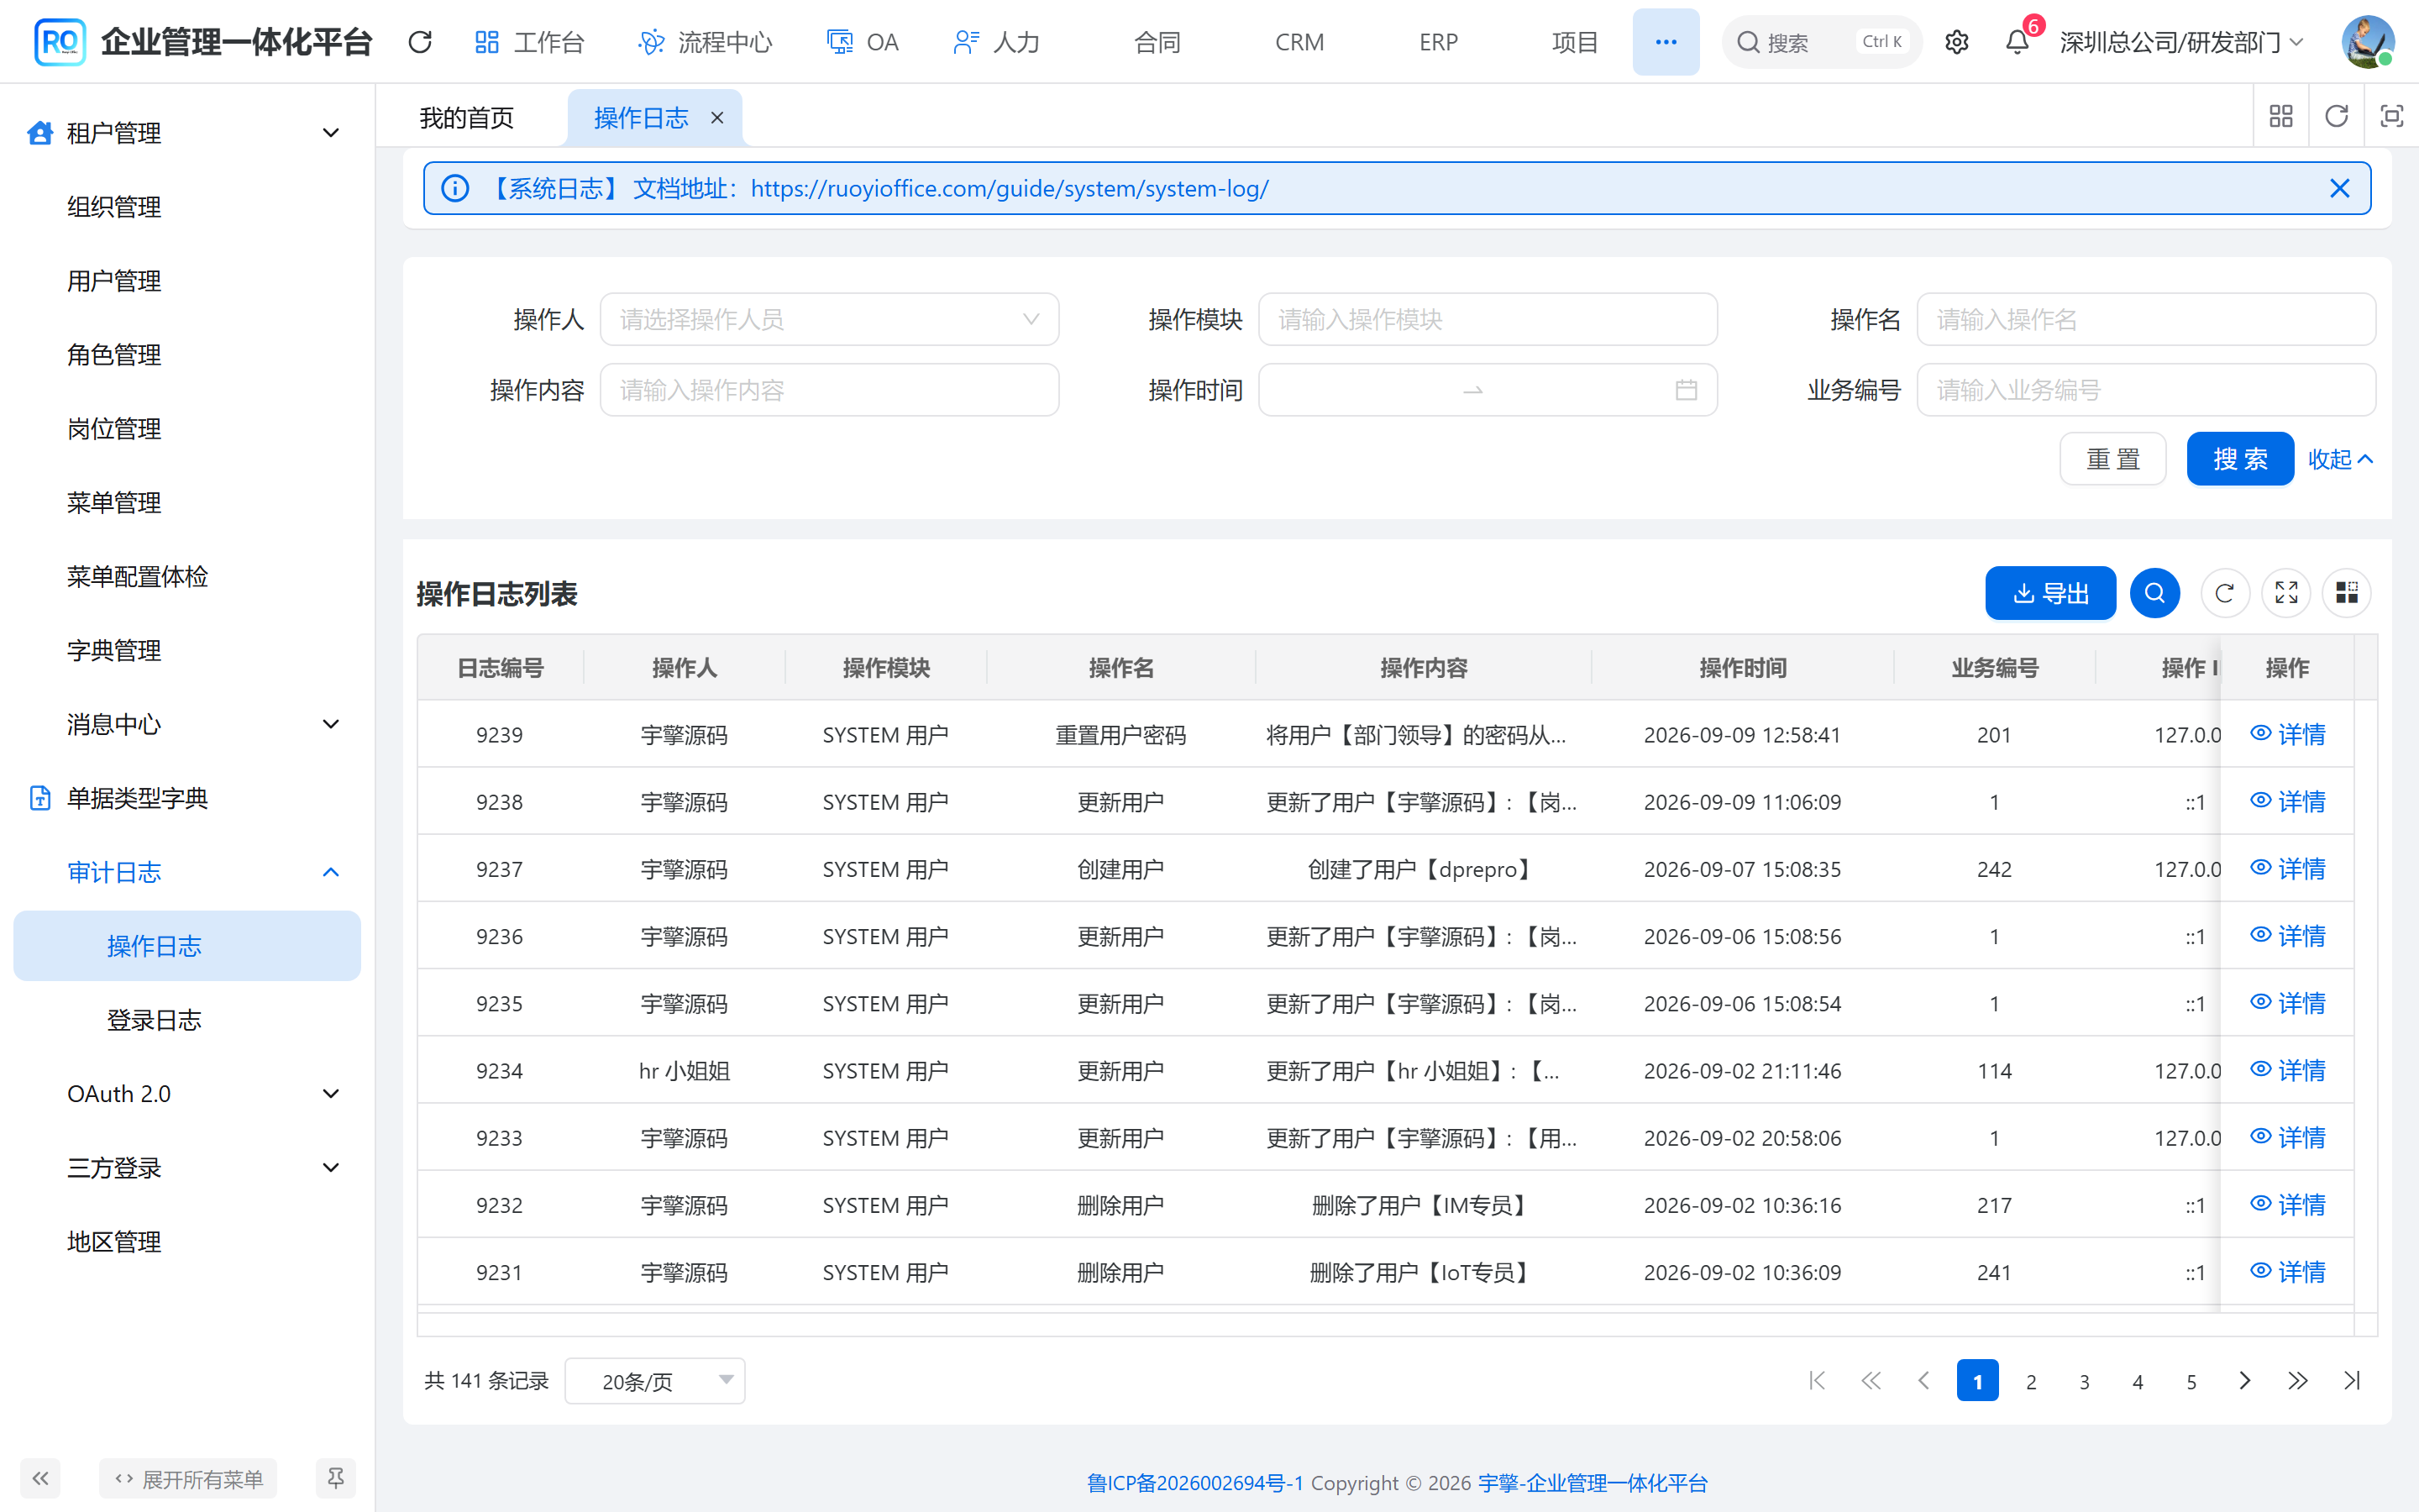The height and width of the screenshot is (1512, 2419).
Task: Open the 流程中心 top menu
Action: (x=705, y=42)
